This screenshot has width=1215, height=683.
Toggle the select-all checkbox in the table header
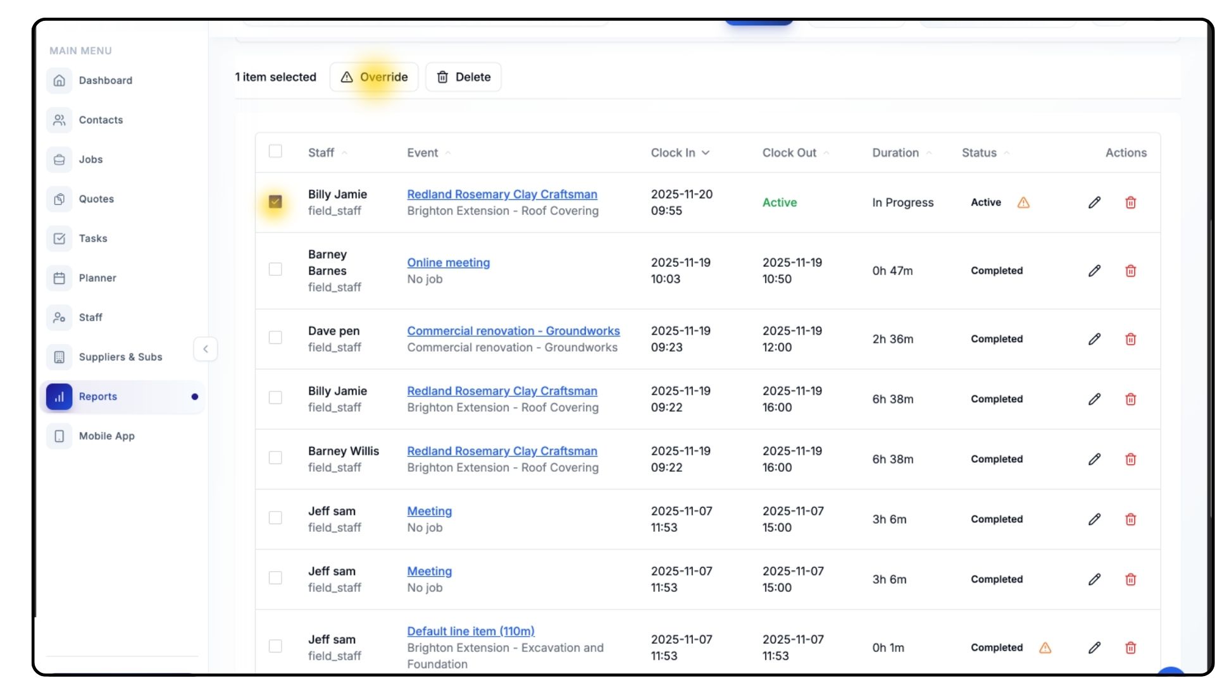tap(275, 151)
